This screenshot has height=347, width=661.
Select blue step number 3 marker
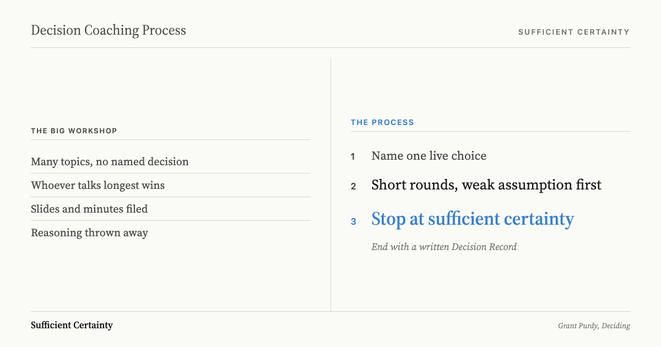(354, 221)
